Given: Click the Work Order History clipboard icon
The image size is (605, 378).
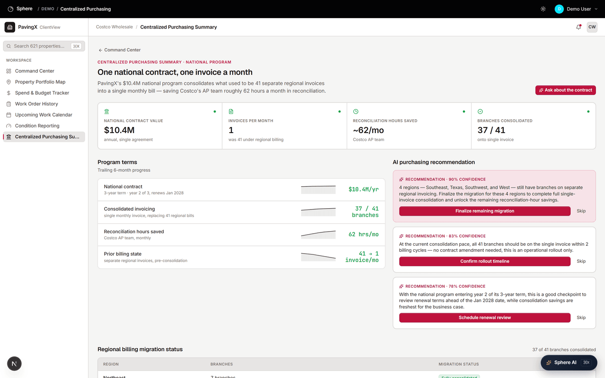Looking at the screenshot, I should pyautogui.click(x=9, y=104).
